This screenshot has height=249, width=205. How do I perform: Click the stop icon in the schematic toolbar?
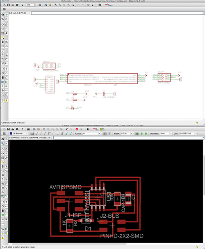click(x=88, y=5)
